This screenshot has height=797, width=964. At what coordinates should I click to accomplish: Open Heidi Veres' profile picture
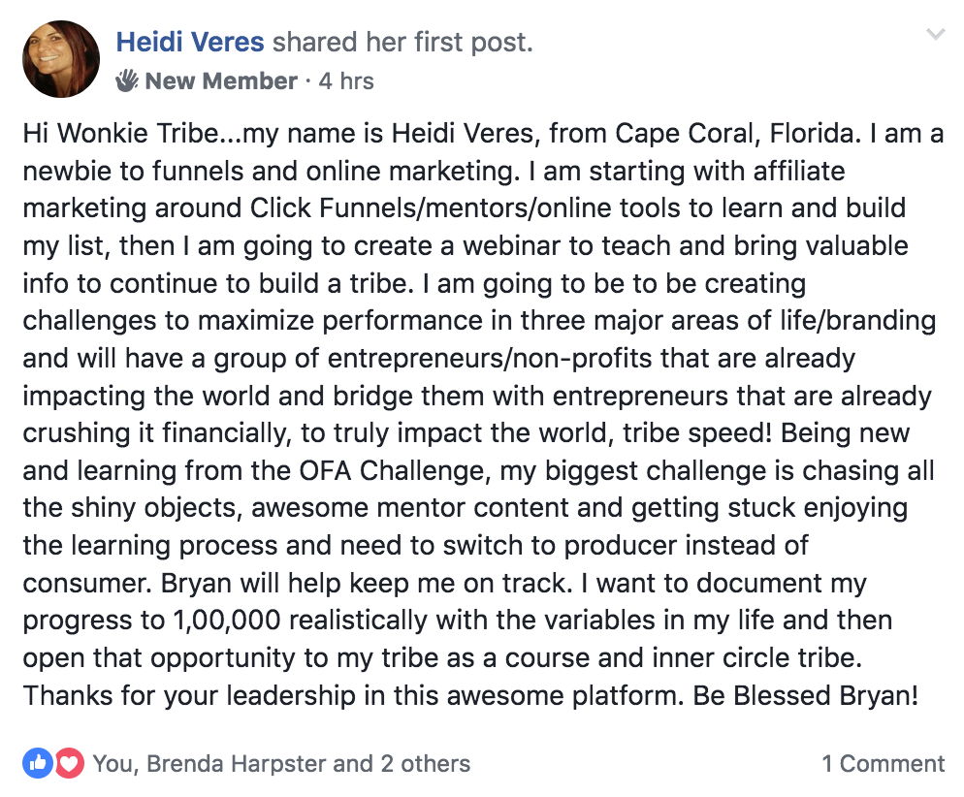[x=61, y=59]
